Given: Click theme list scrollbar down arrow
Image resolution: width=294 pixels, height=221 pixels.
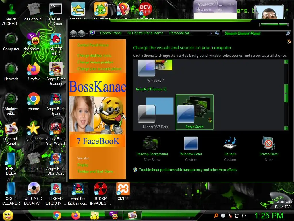Looking at the screenshot, I should point(286,128).
